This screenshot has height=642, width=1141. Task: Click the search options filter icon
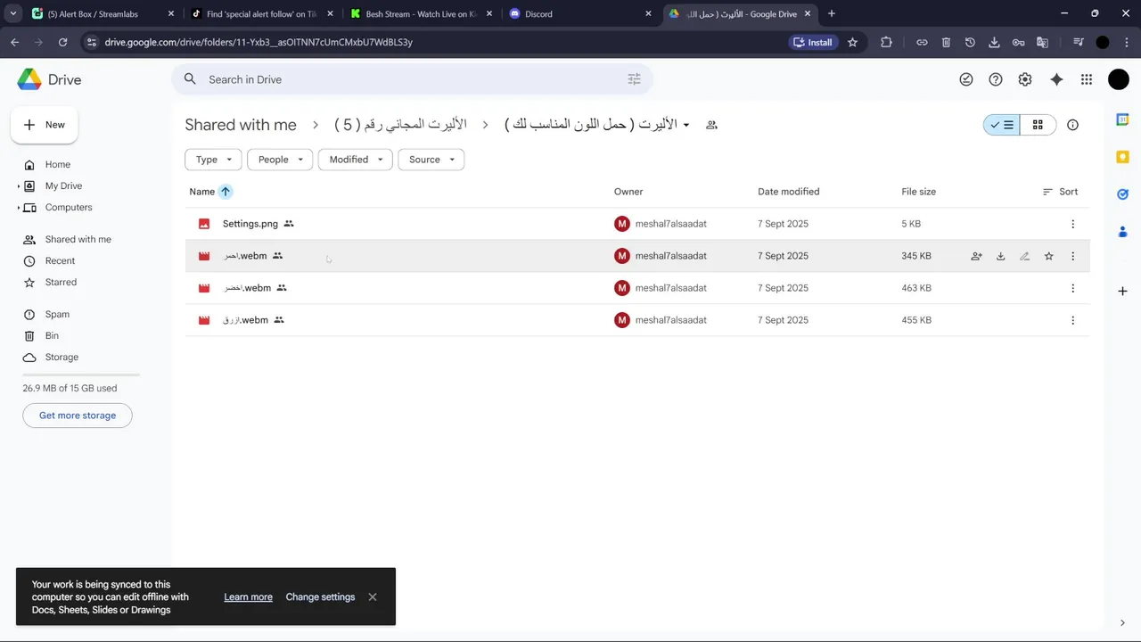click(x=634, y=79)
